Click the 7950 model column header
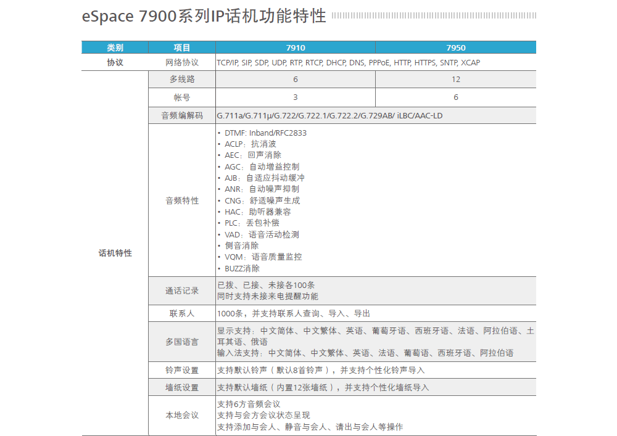Screen dimensions: 617x436 [x=455, y=47]
